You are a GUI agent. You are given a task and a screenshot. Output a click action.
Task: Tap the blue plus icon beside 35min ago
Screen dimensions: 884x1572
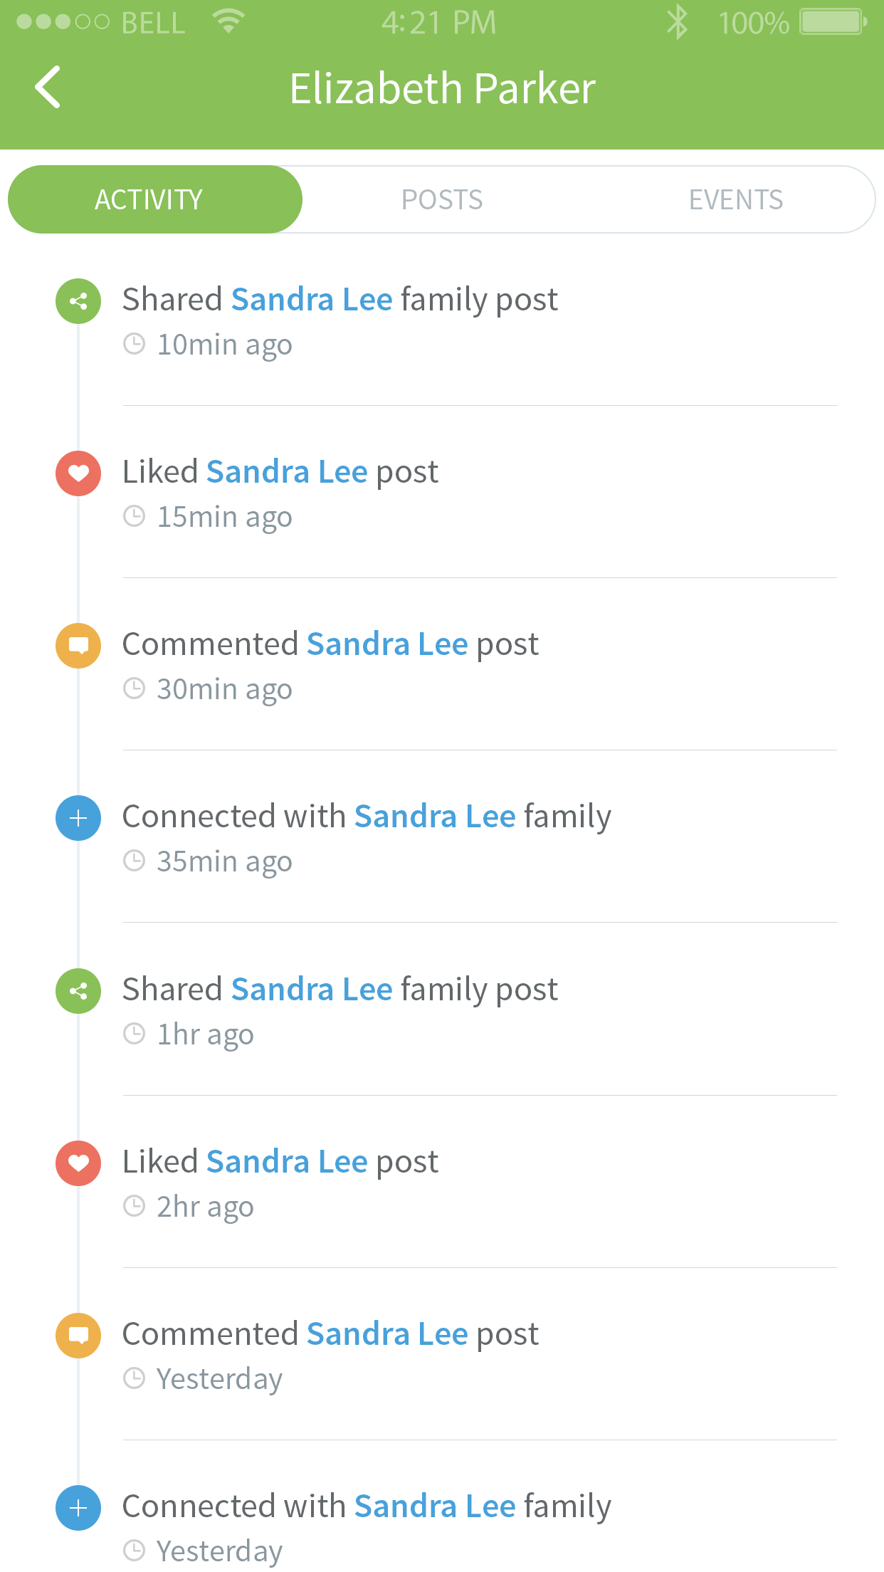pos(78,818)
